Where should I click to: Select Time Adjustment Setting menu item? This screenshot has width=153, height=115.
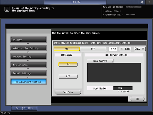point(28,82)
